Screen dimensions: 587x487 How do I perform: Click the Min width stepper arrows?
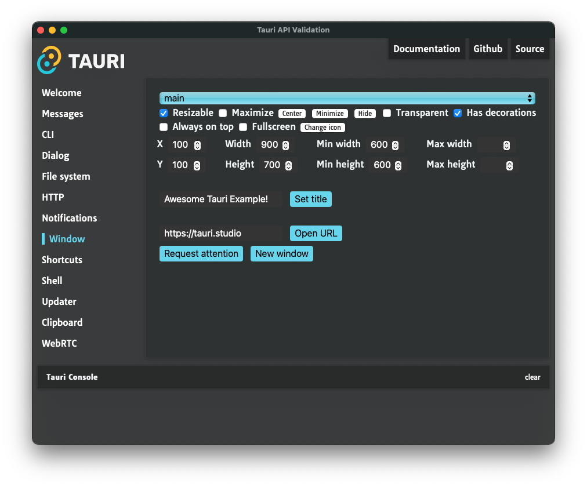tap(396, 145)
